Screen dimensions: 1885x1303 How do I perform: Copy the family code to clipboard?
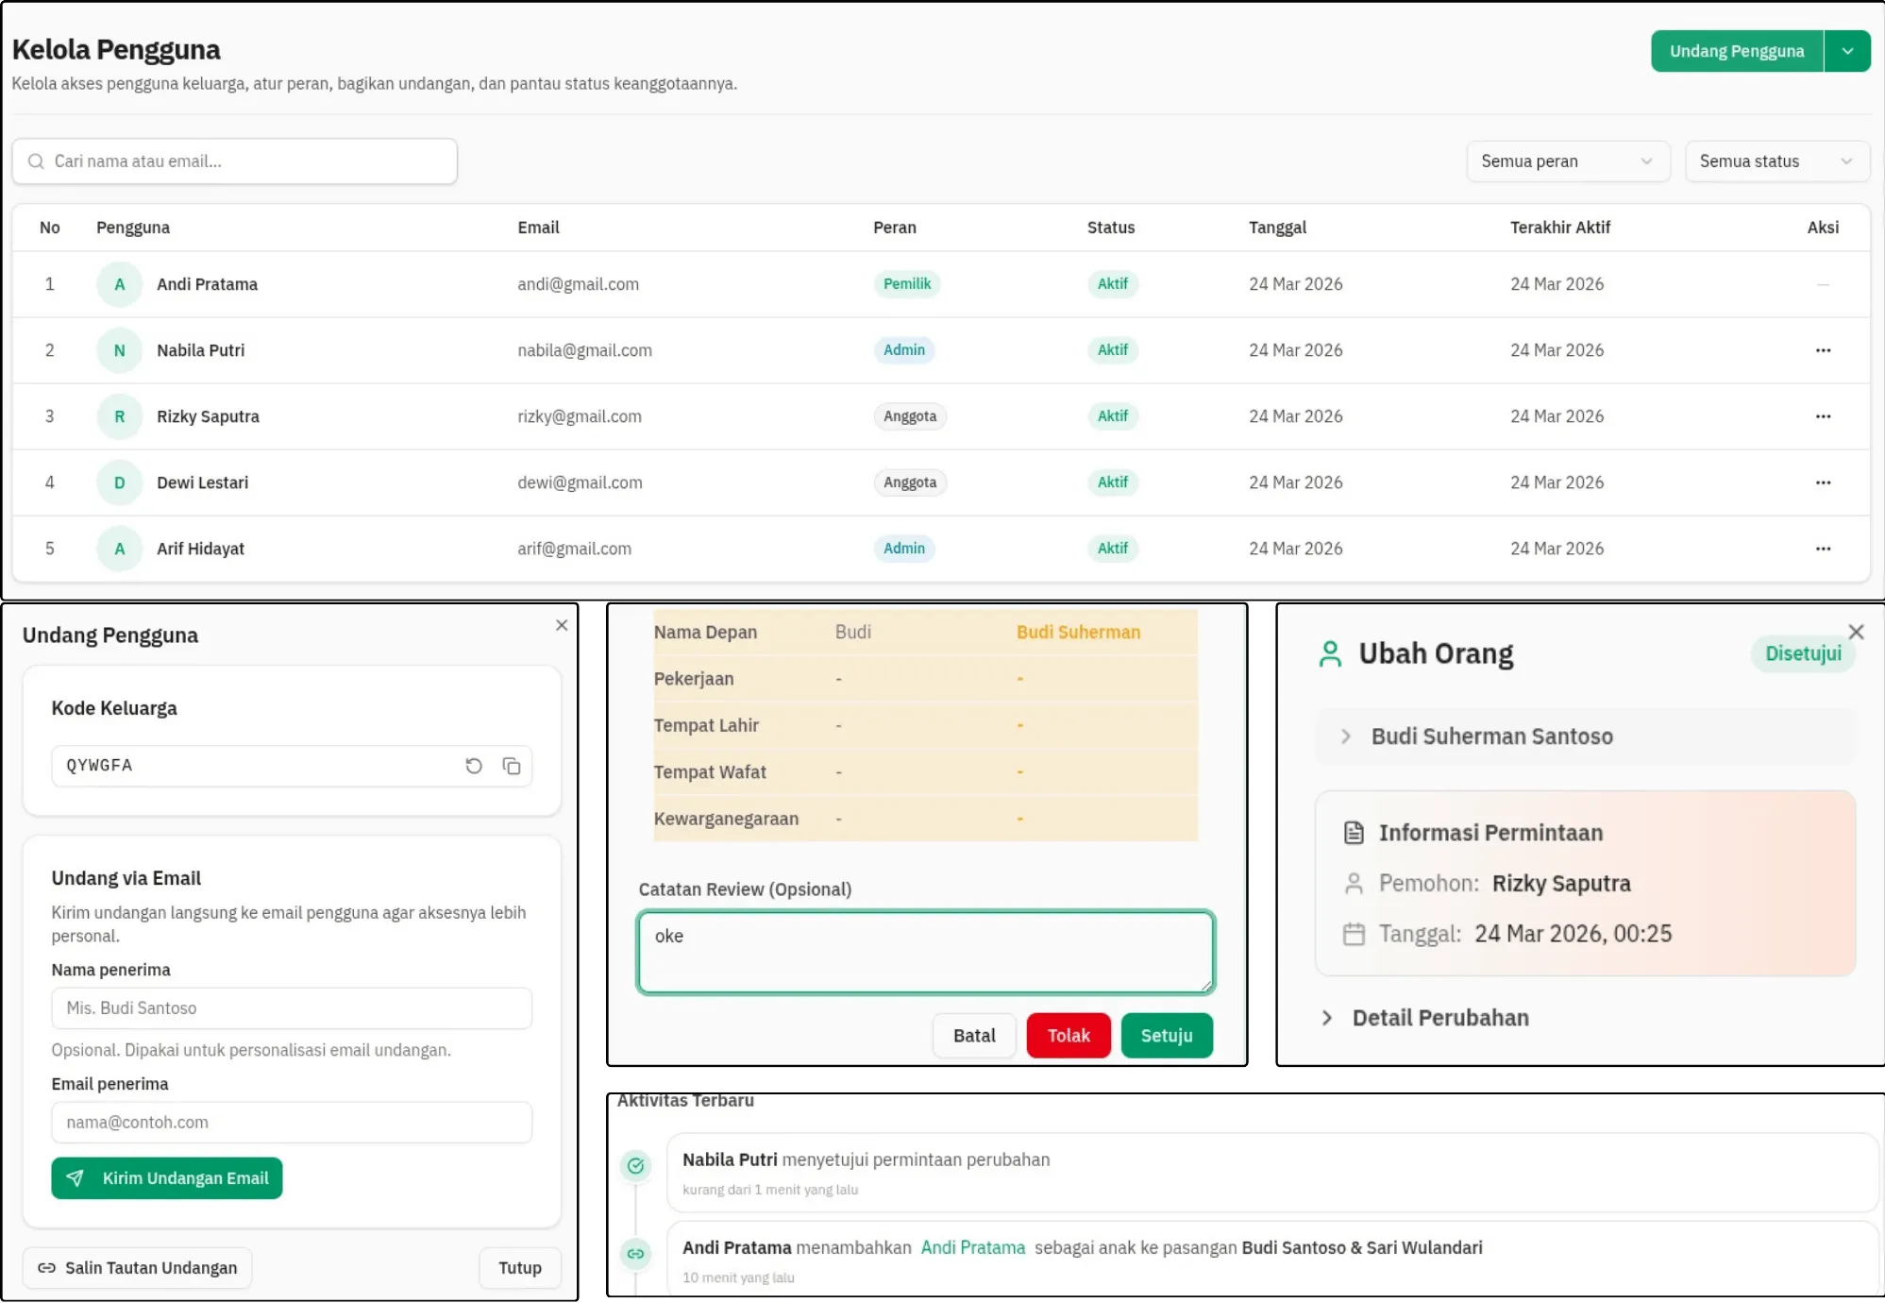tap(512, 766)
